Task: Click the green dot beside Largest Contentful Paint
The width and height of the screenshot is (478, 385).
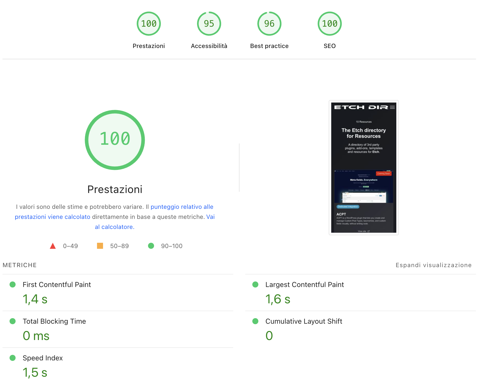Action: click(x=255, y=284)
